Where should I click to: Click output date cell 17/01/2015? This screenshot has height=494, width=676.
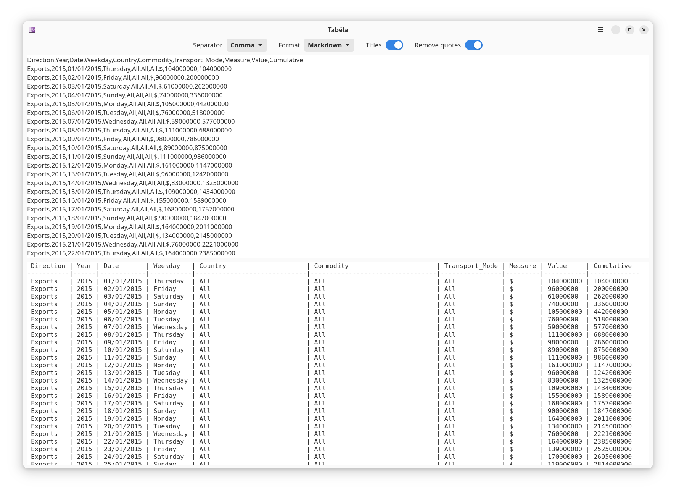click(122, 403)
